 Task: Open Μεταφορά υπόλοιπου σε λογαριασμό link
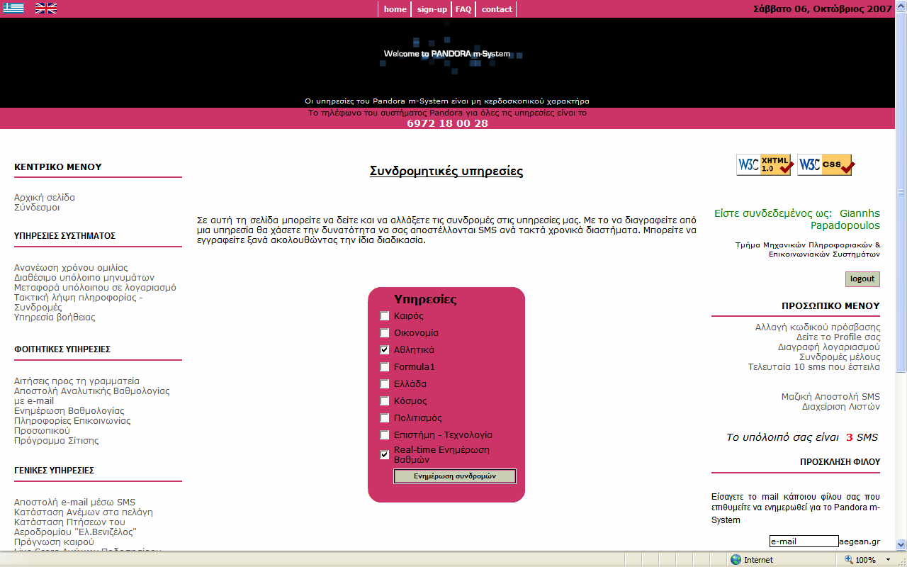[95, 288]
